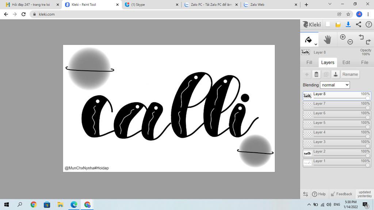The height and width of the screenshot is (210, 374).
Task: Click Layer 5 opacity slider handle
Action: tap(367, 127)
